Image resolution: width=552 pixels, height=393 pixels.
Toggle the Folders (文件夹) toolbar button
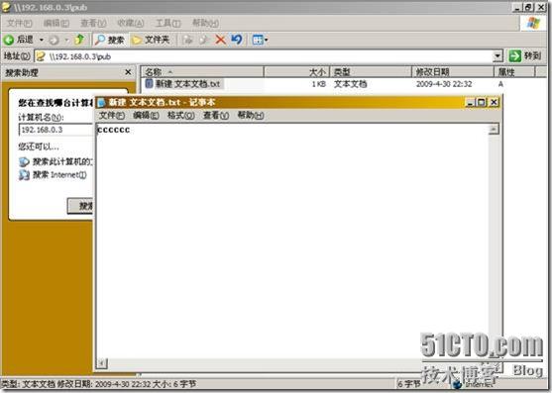pyautogui.click(x=151, y=40)
